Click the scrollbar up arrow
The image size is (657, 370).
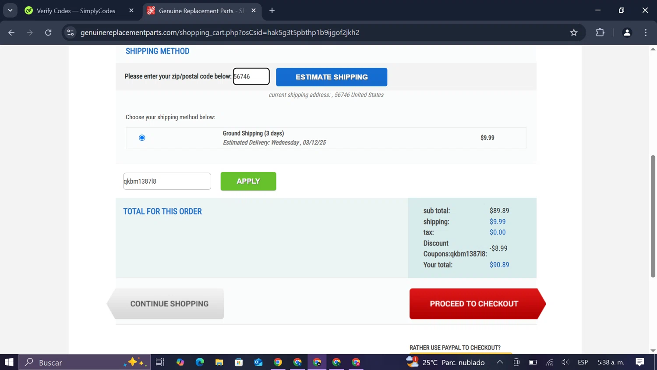[653, 49]
